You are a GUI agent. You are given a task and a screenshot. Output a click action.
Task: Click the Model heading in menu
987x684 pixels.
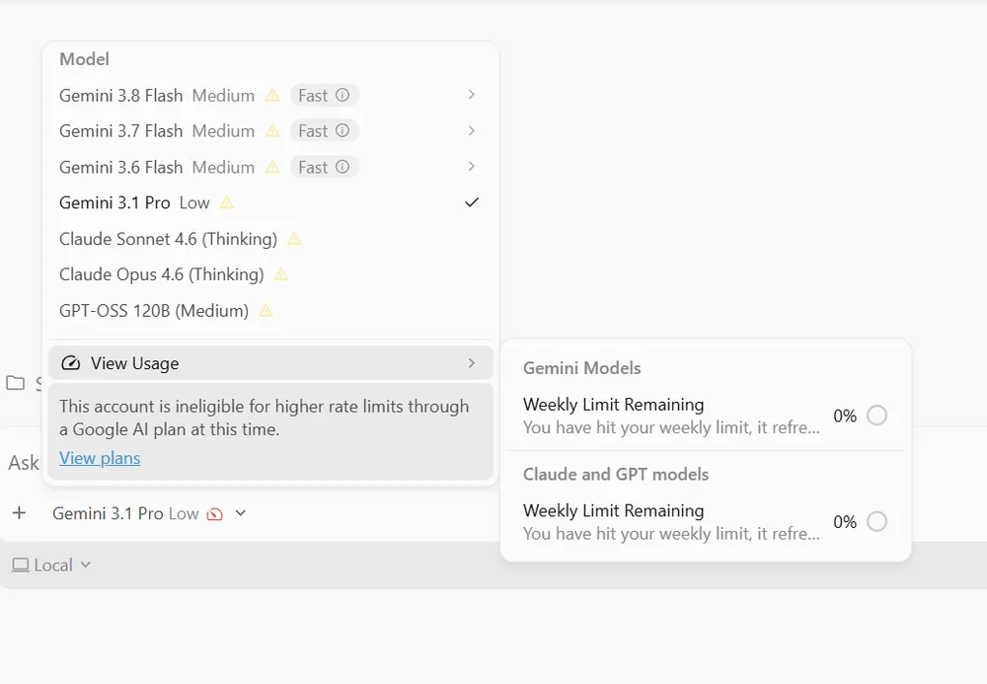click(84, 59)
